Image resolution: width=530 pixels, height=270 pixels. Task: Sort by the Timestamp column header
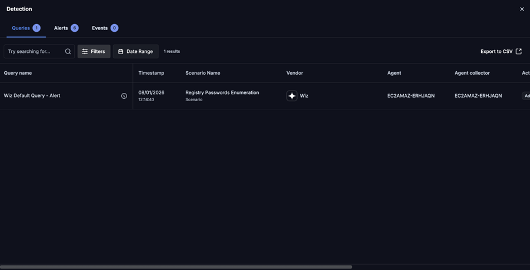coord(151,73)
